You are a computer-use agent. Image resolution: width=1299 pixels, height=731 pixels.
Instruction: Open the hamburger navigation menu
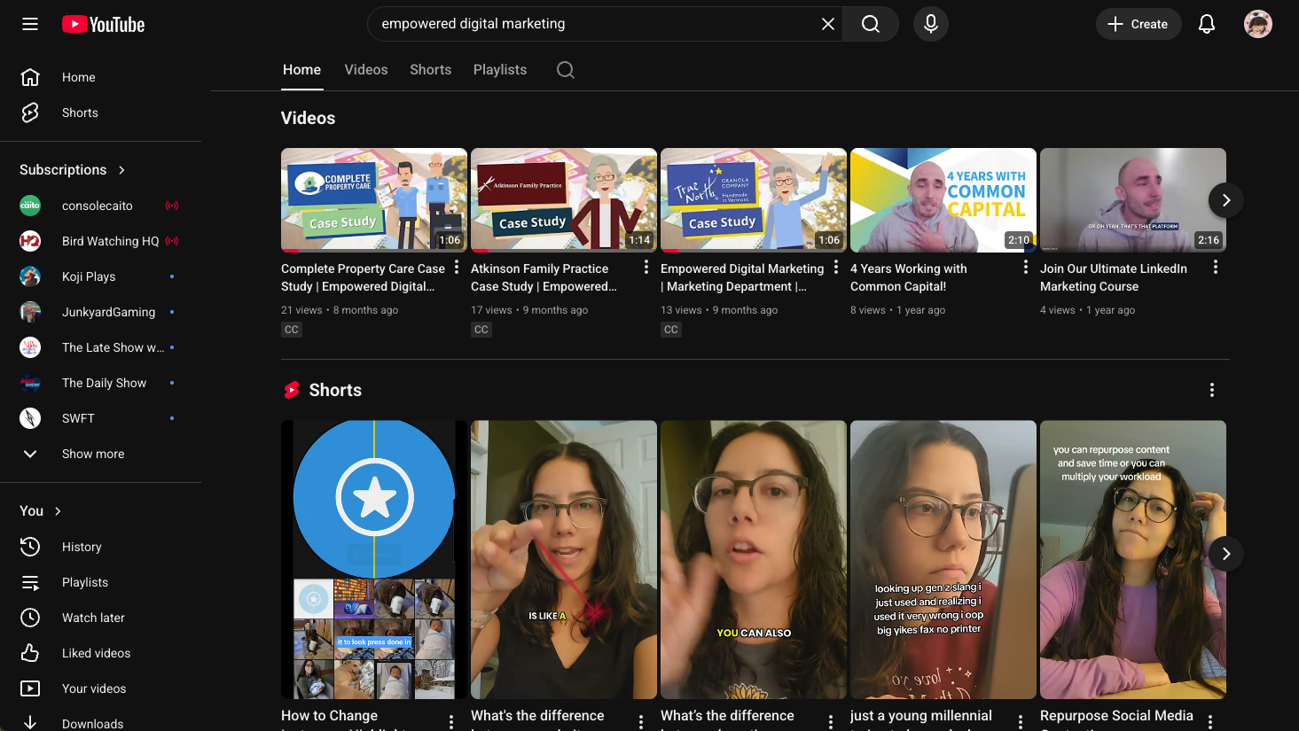[x=29, y=24]
